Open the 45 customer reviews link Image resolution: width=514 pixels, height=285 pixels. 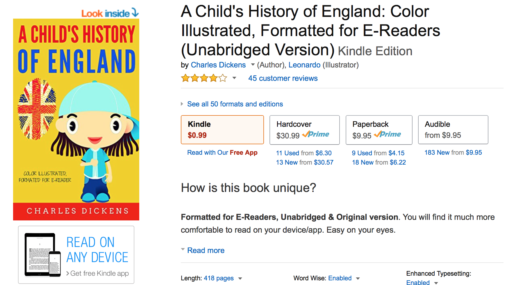click(x=283, y=78)
